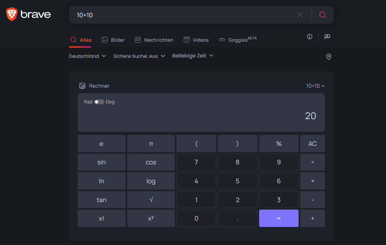Click the digit 6 key

point(279,181)
